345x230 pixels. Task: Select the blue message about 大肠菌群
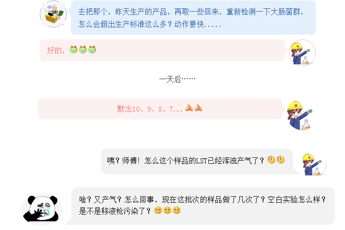193,18
